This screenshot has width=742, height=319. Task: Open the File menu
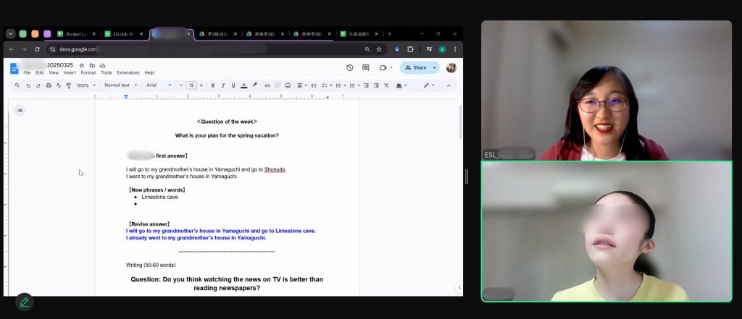point(27,73)
